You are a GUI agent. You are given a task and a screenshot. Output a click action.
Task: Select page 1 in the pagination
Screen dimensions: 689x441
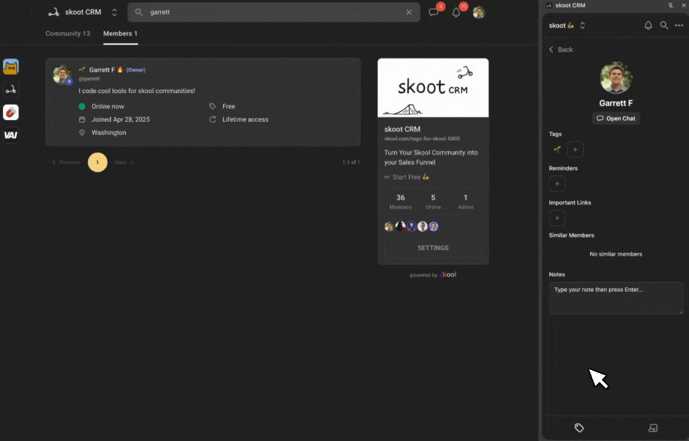tap(97, 162)
